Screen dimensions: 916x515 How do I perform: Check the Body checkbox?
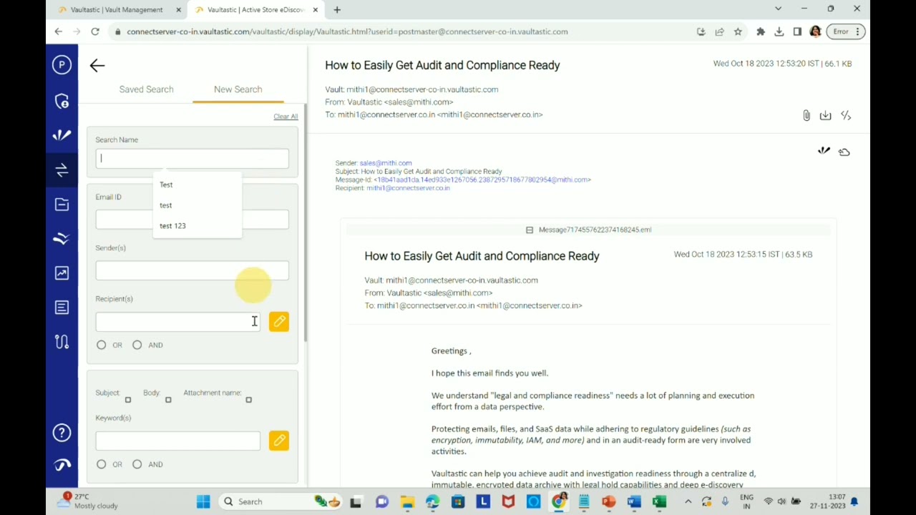point(168,400)
